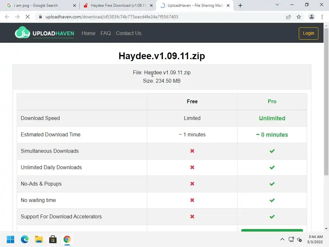Click 'No-Ads & Popups' row label
Image resolution: width=329 pixels, height=247 pixels.
click(41, 184)
